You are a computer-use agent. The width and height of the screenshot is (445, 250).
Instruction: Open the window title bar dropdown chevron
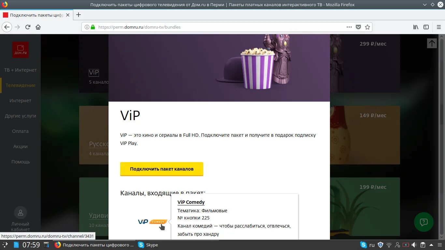point(425,5)
